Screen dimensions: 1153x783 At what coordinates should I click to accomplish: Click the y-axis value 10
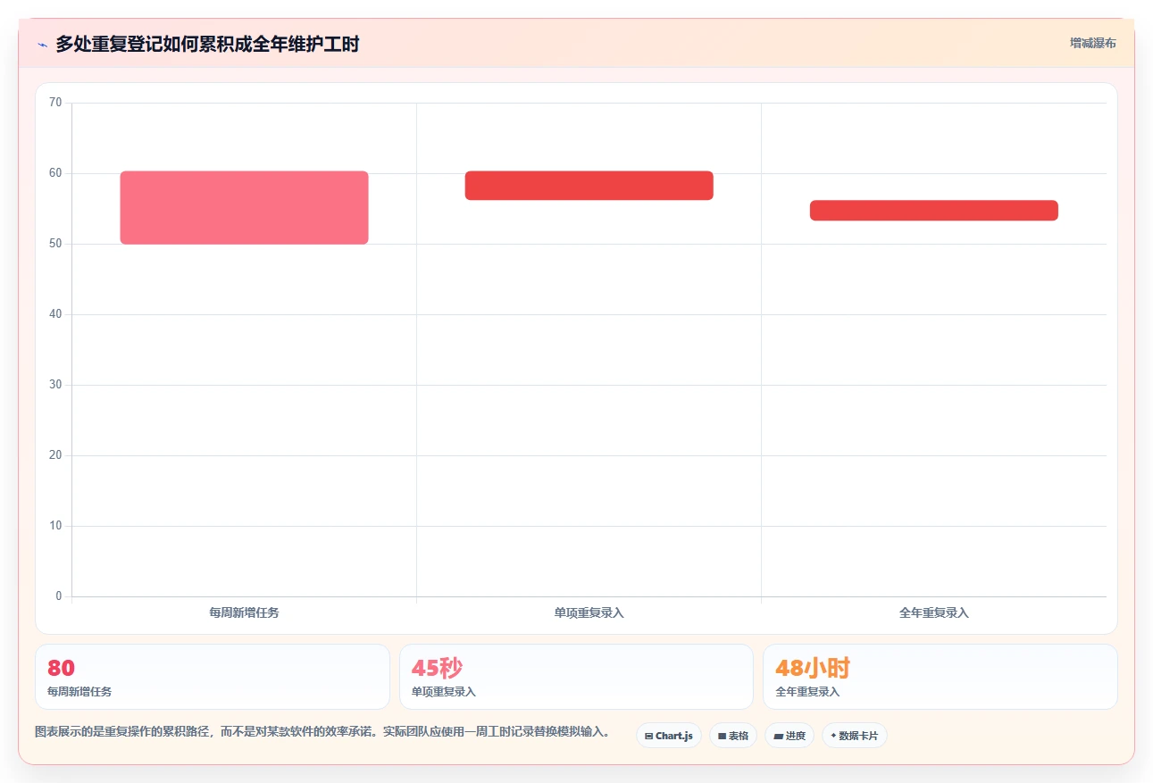[55, 526]
